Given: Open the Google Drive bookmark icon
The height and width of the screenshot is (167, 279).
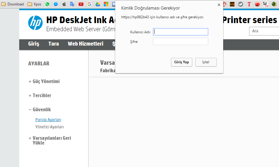Looking at the screenshot, I should coord(98,4).
